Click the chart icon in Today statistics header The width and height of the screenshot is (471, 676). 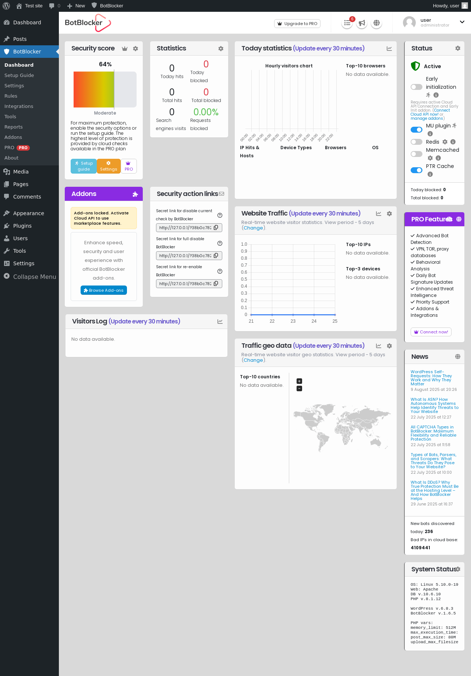tap(389, 49)
